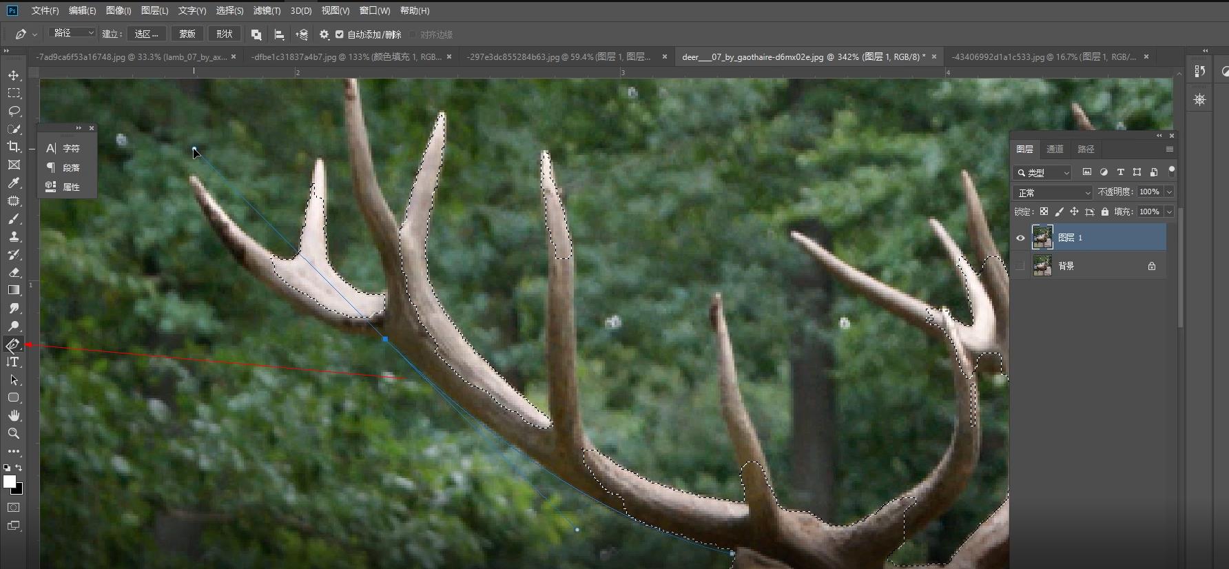Viewport: 1229px width, 569px height.
Task: Expand the 不透明度 opacity dropdown arrow
Action: 1169,192
